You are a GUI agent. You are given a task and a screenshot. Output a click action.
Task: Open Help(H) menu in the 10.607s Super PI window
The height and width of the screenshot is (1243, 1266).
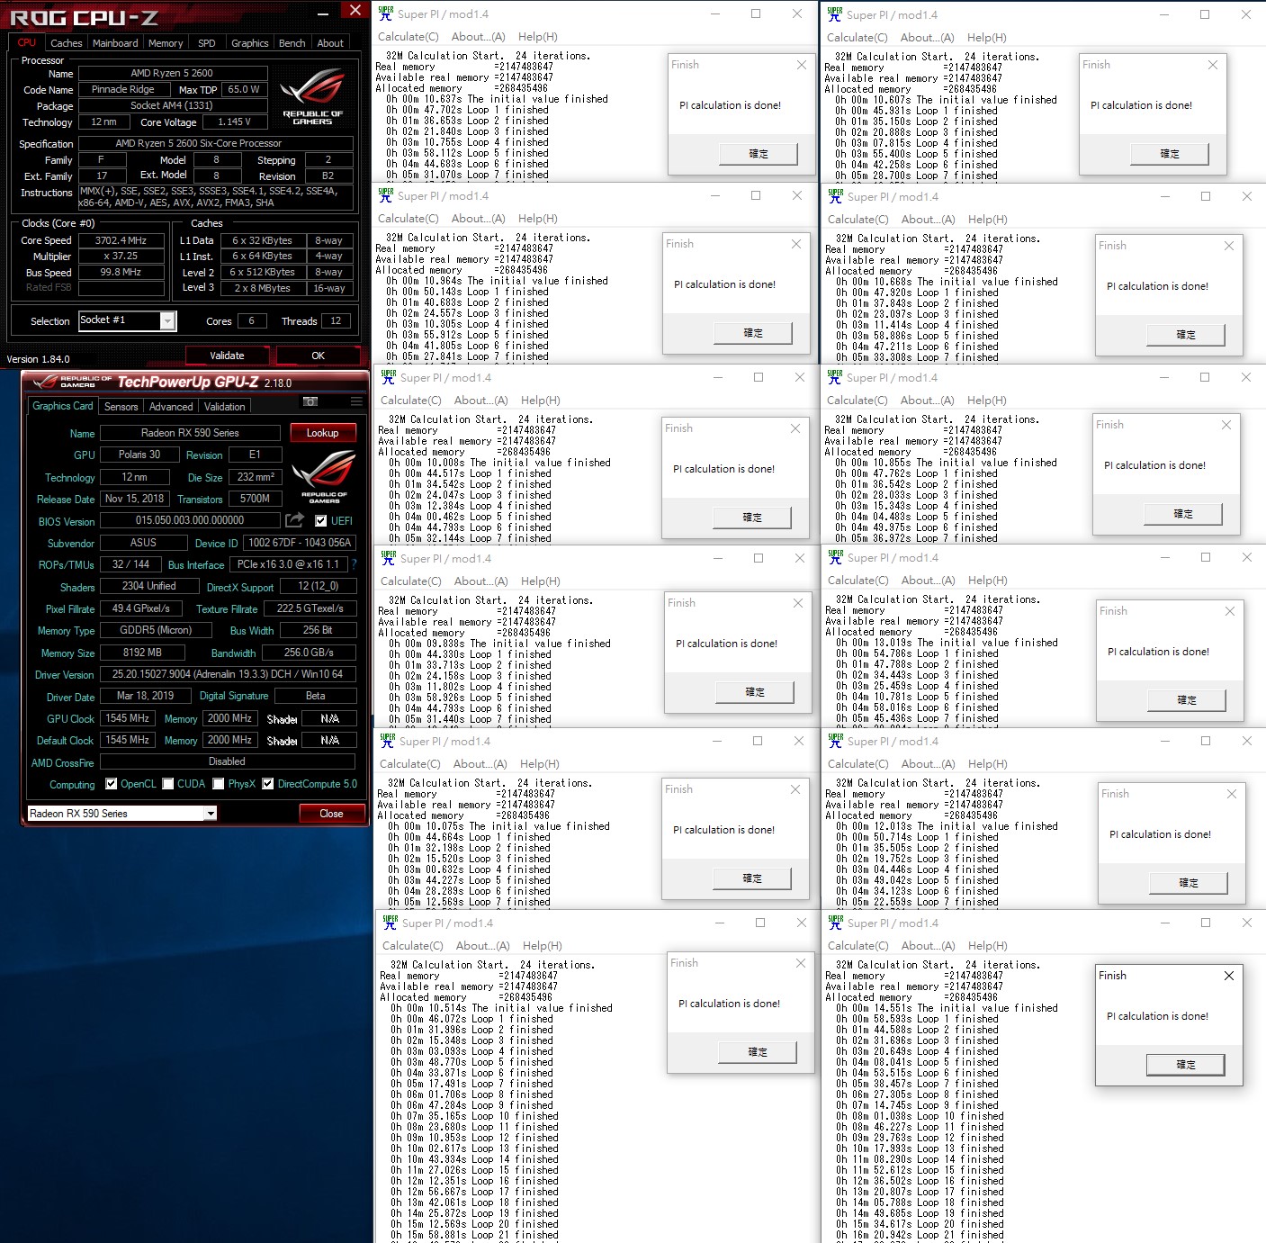coord(987,38)
